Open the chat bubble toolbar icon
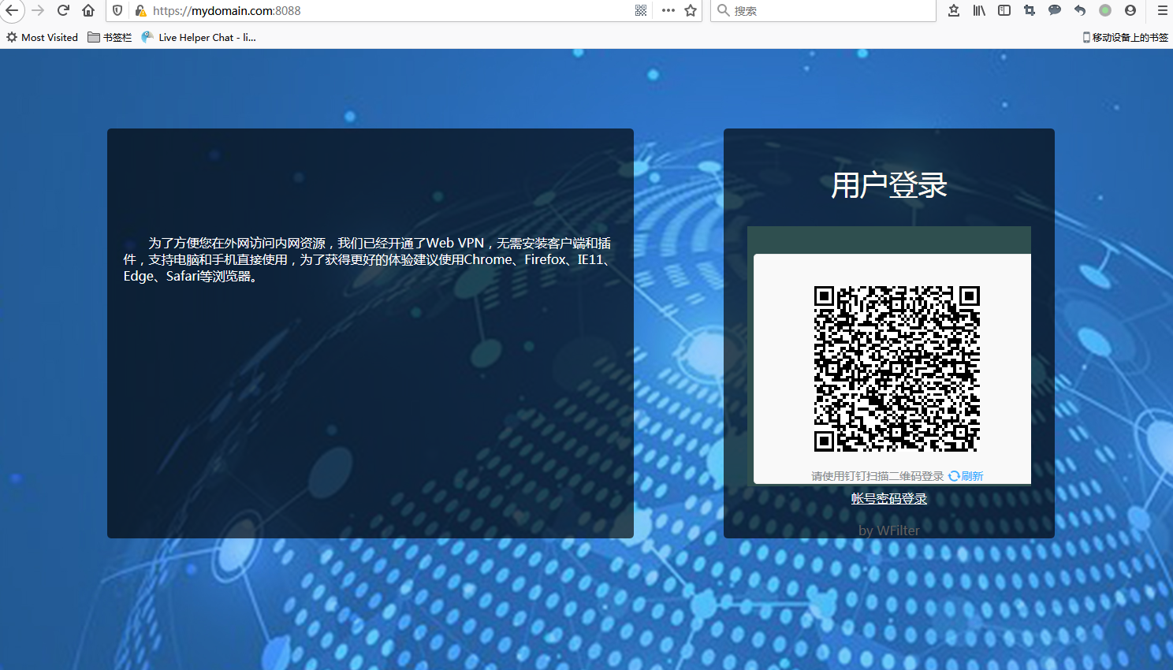Screen dimensions: 1173x670 point(1055,10)
